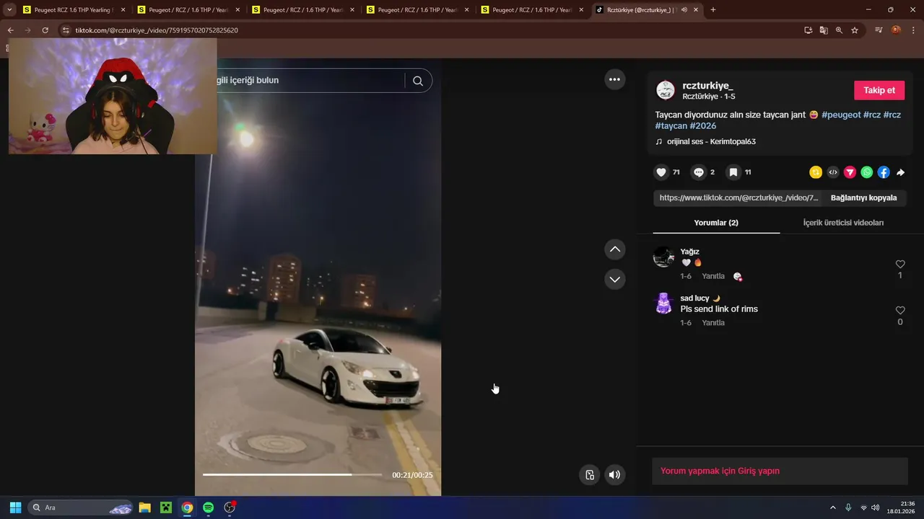Image resolution: width=924 pixels, height=519 pixels.
Task: Open the three-dot video options menu
Action: [x=614, y=79]
